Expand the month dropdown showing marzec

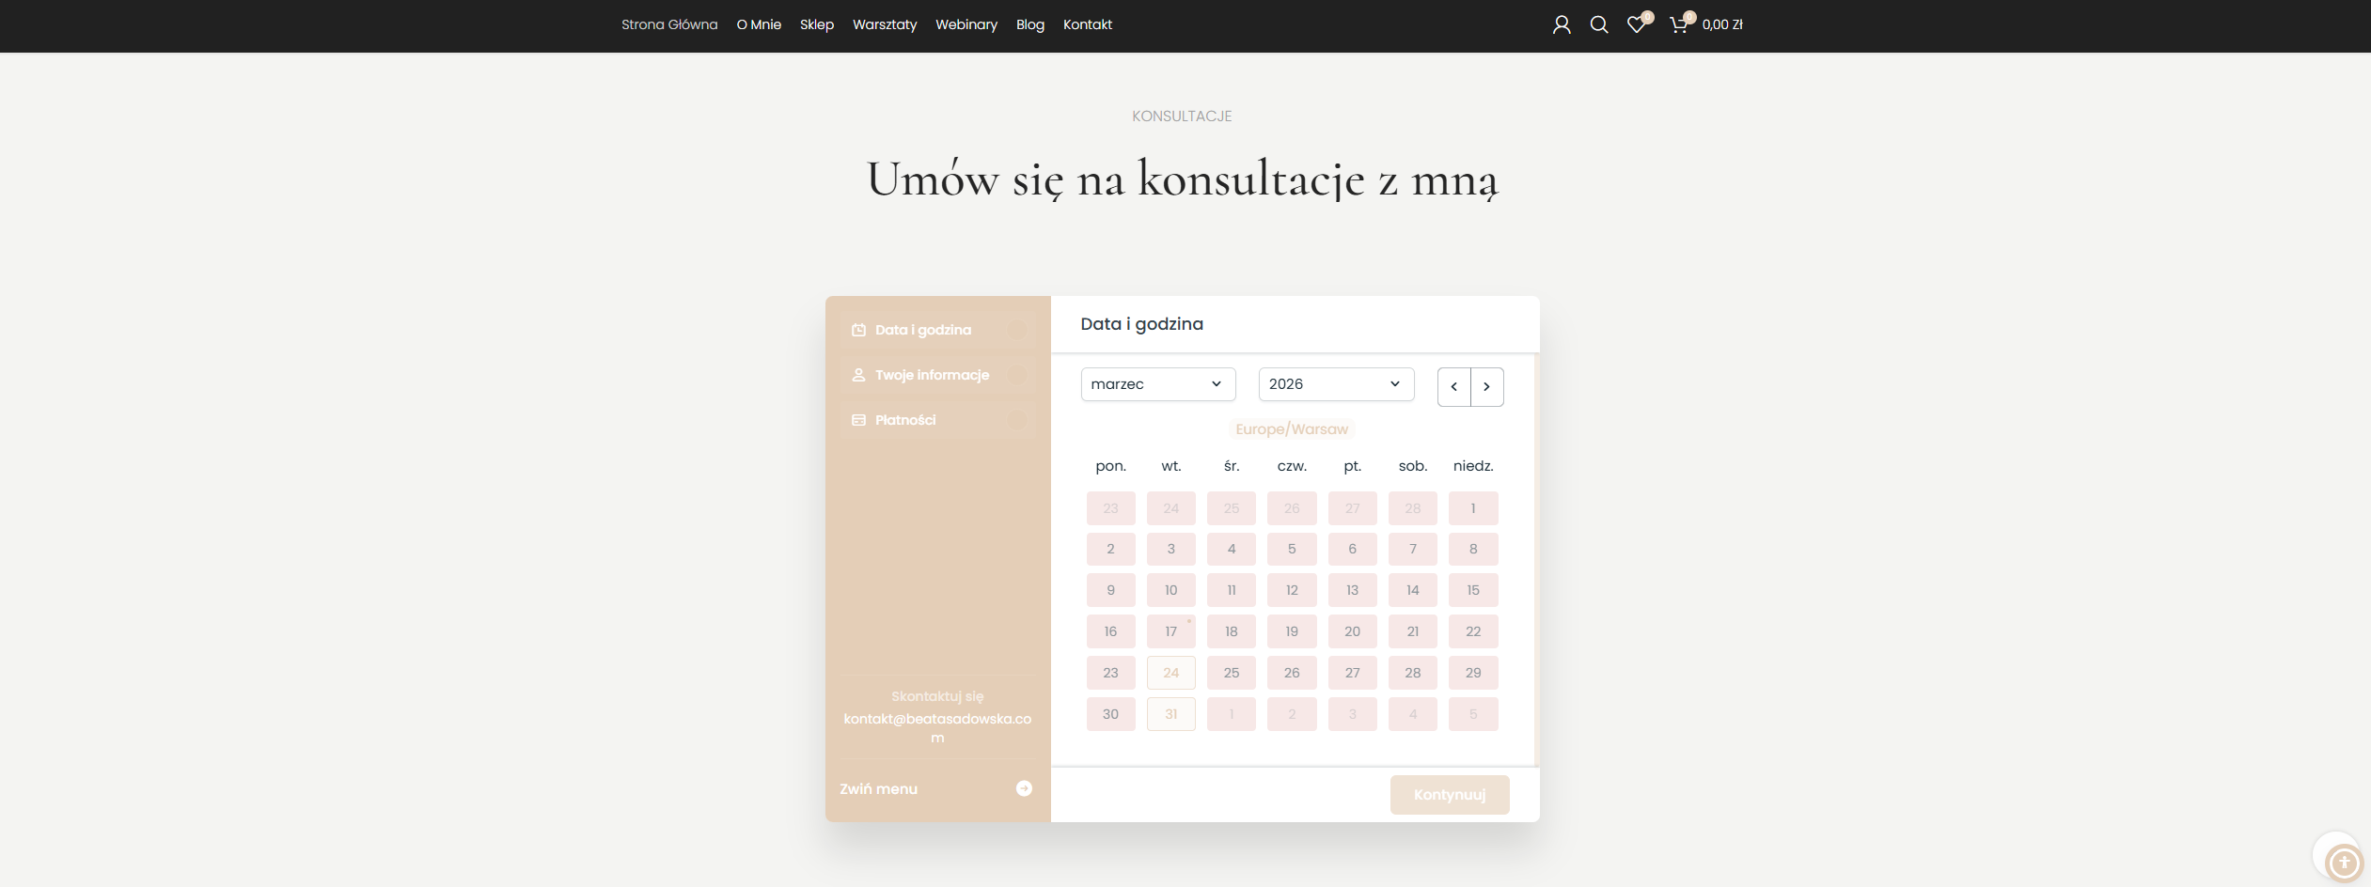point(1157,384)
